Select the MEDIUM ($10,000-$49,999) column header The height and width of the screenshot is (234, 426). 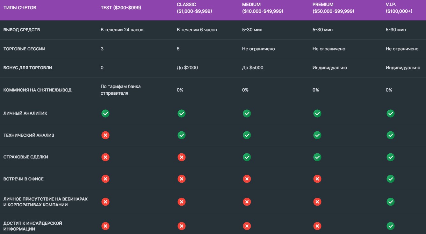[263, 8]
